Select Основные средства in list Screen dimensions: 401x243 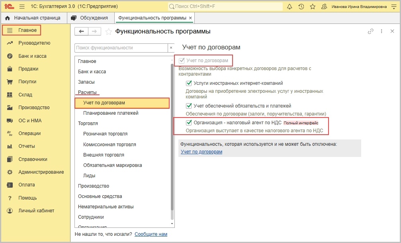click(x=100, y=196)
